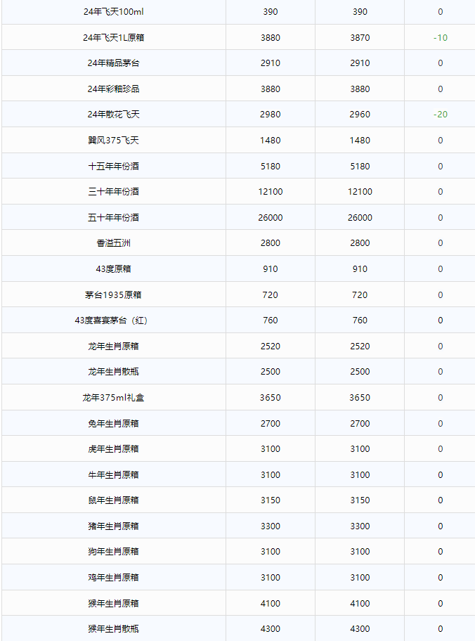Click the 牛年生肖原箱 row label
Viewport: 475px width, 641px height.
point(113,474)
